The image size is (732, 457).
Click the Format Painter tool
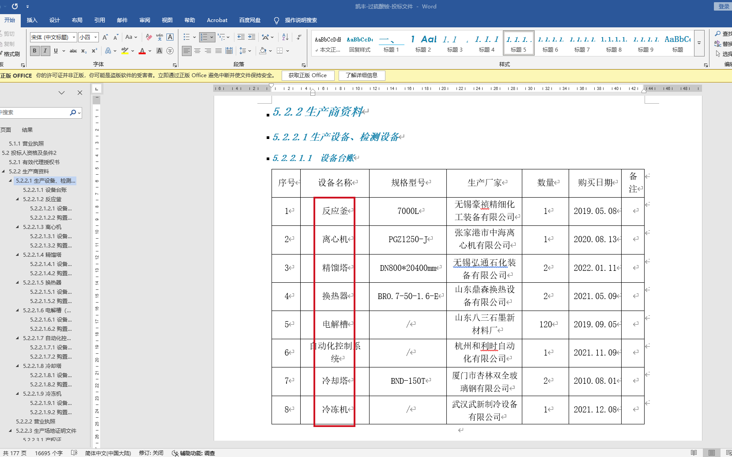click(10, 54)
